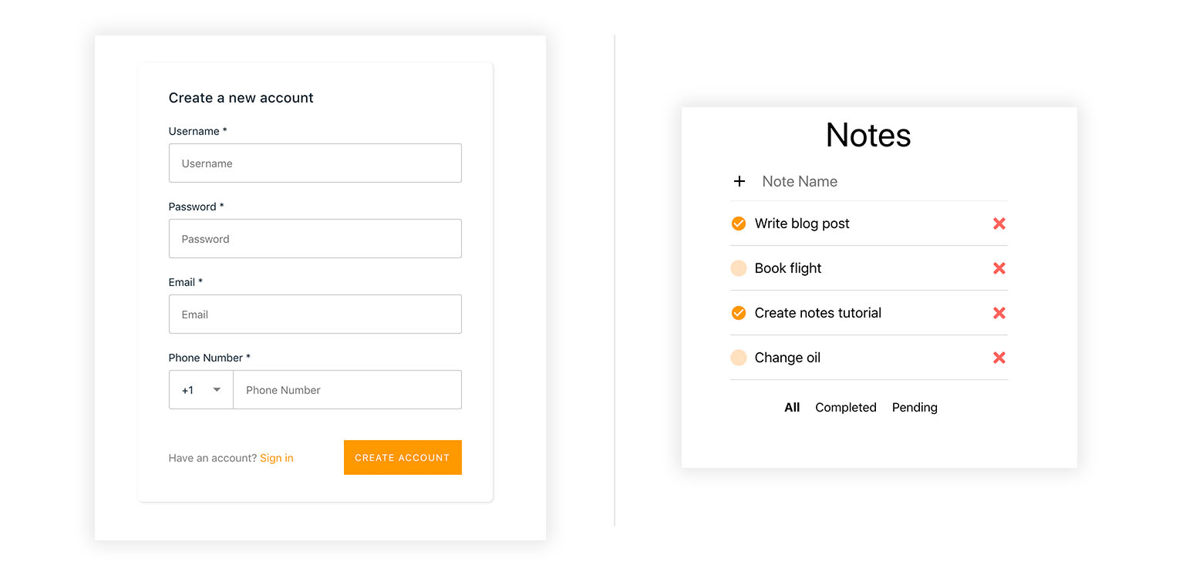Show All notes filter
Viewport: 1196px width, 575px height.
click(x=792, y=408)
